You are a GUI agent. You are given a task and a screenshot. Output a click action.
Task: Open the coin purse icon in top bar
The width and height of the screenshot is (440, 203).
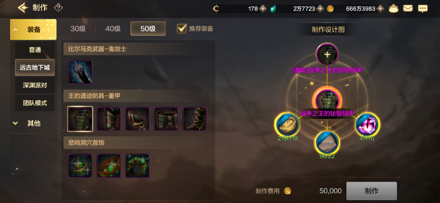coord(393,9)
